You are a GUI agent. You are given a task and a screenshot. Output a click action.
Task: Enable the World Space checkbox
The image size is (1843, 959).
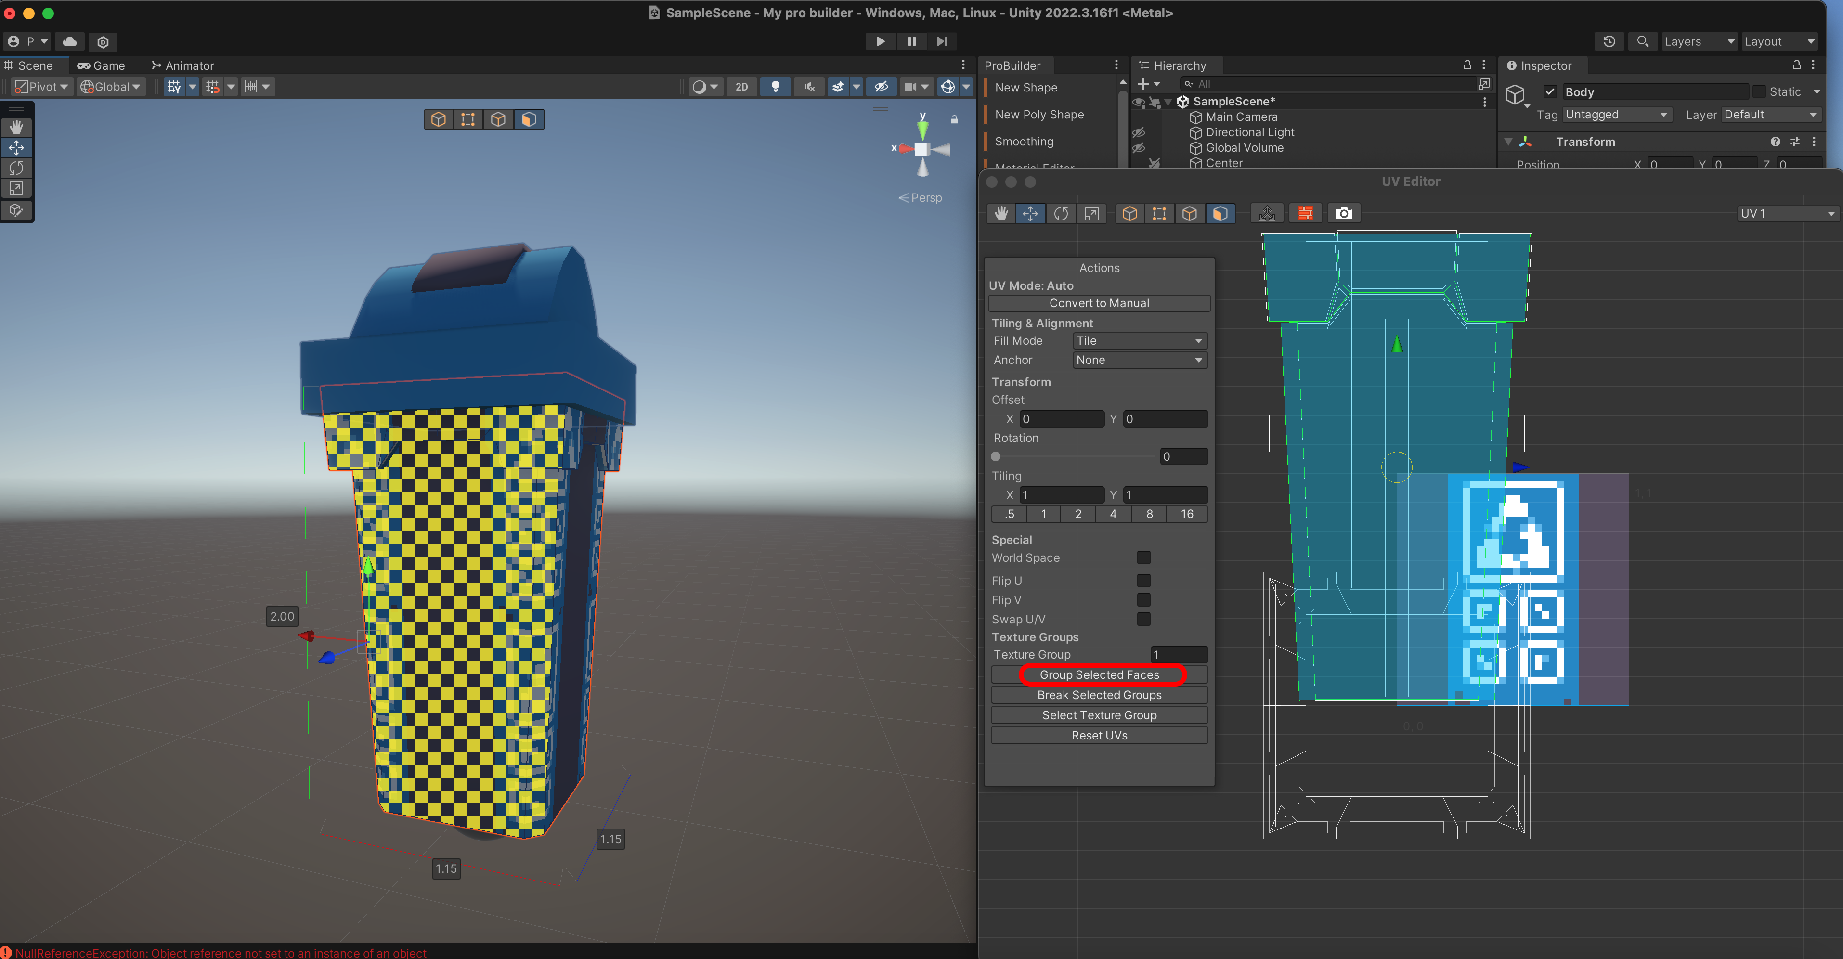pyautogui.click(x=1143, y=557)
